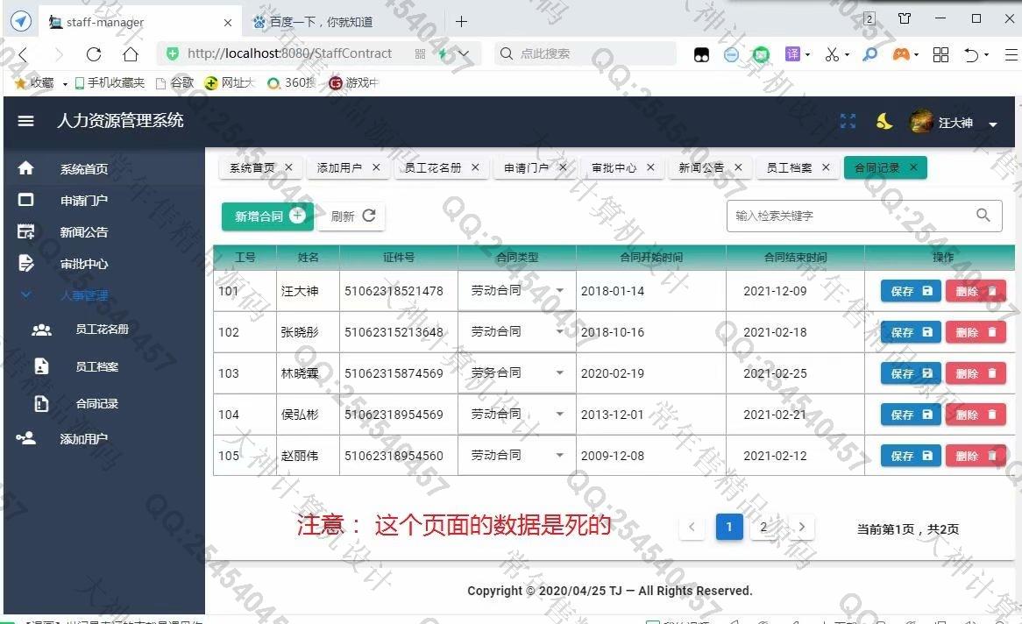The image size is (1022, 624).
Task: Toggle the hamburger sidebar menu
Action: [25, 121]
